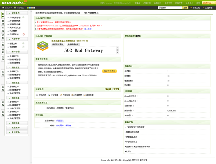Open the 织梦团队 link
Image resolution: width=216 pixels, height=164 pixels.
coord(60,121)
